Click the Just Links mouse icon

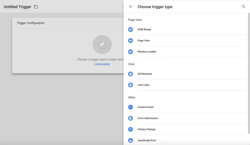[131, 85]
